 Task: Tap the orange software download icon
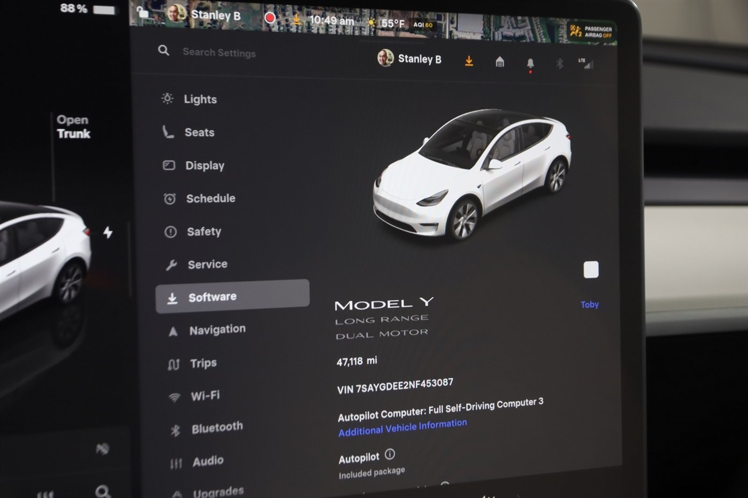tap(469, 61)
